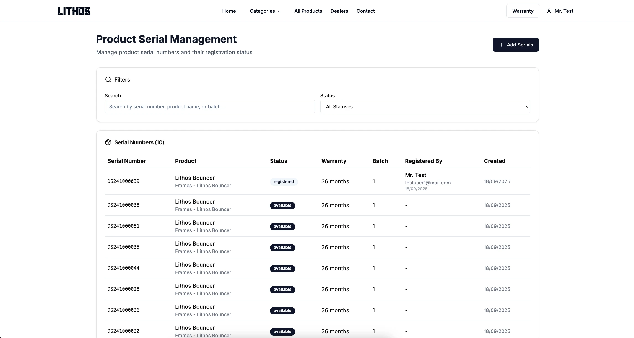
Task: Navigate to Dealers
Action: 339,11
